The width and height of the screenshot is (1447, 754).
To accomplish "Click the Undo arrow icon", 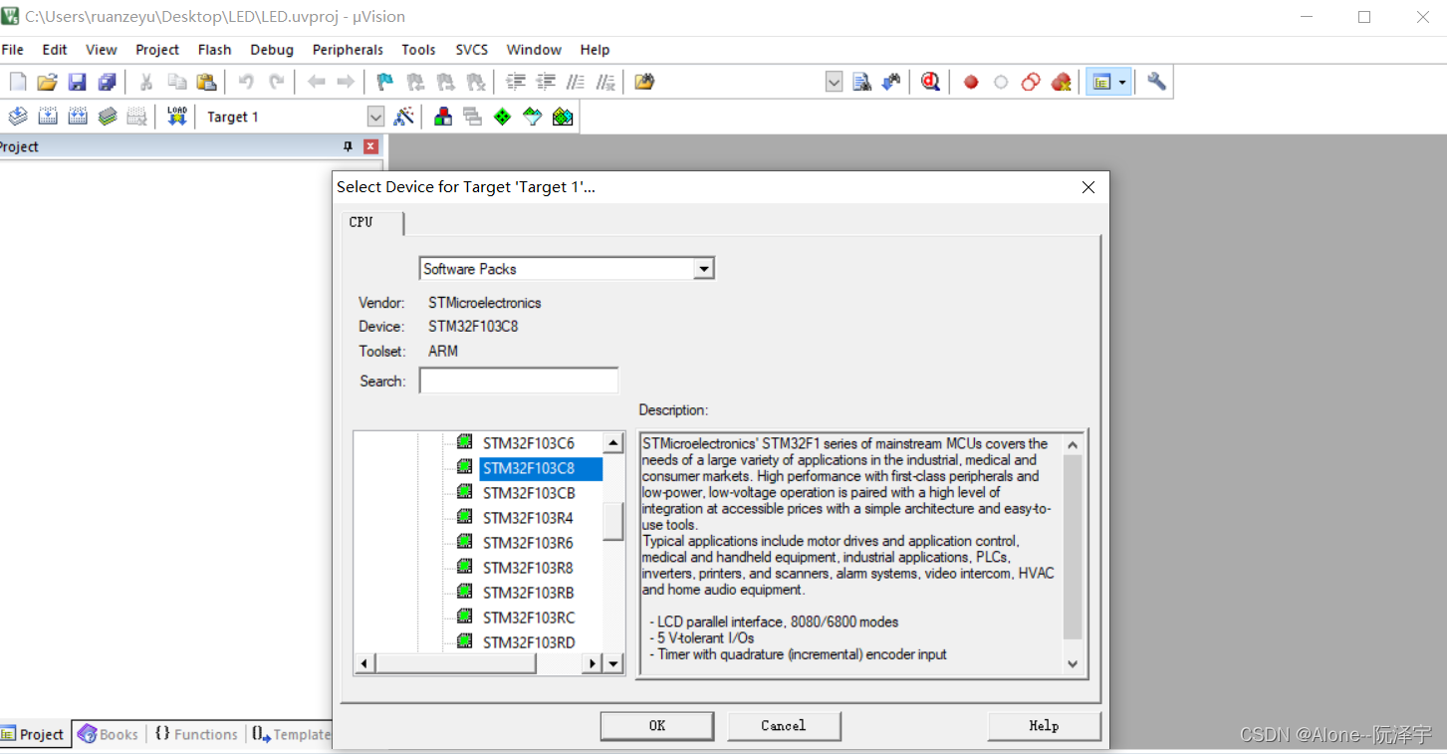I will [x=246, y=82].
